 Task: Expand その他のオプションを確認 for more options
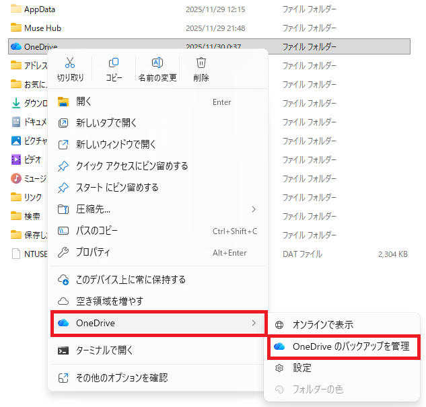pos(121,377)
